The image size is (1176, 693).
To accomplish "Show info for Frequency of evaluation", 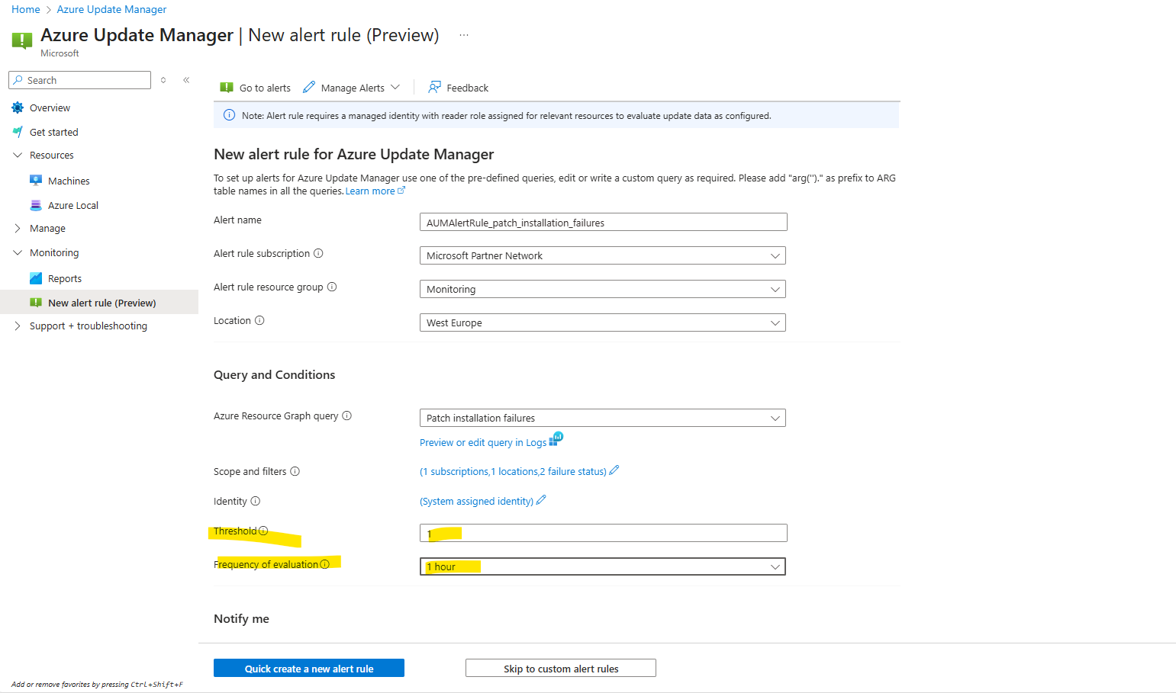I will tap(325, 564).
